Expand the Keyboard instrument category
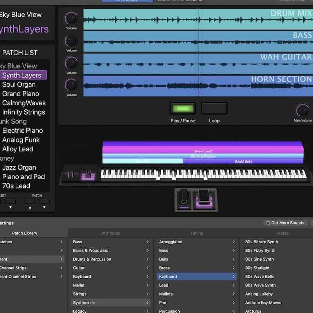 click(111, 277)
